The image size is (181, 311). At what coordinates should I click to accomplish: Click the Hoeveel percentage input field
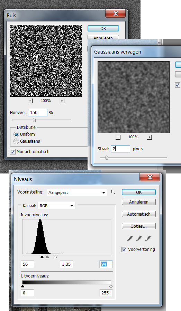(38, 112)
